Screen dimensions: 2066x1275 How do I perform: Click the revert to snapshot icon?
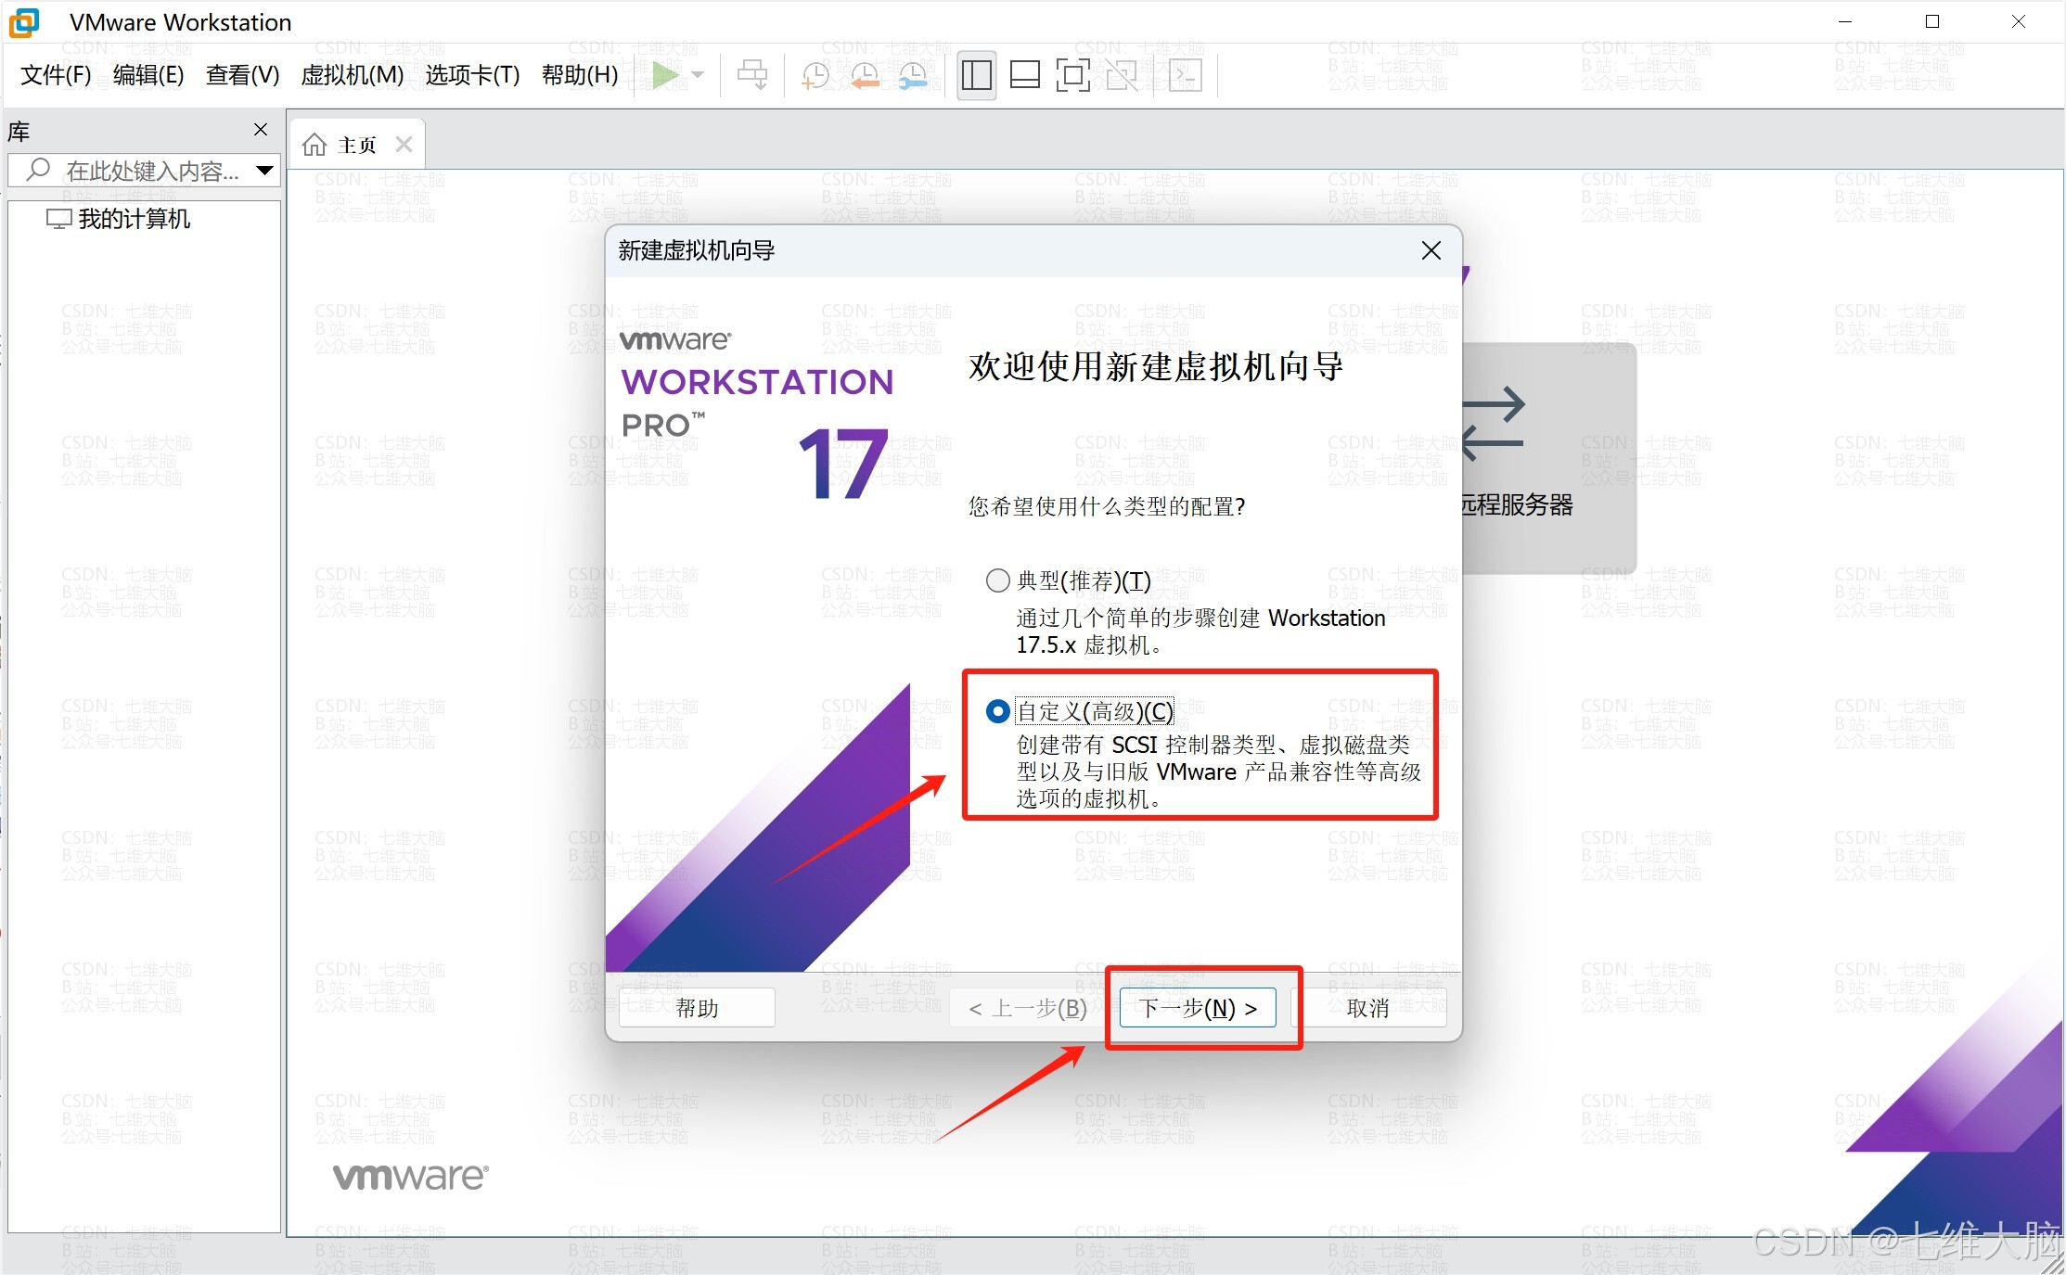click(865, 75)
